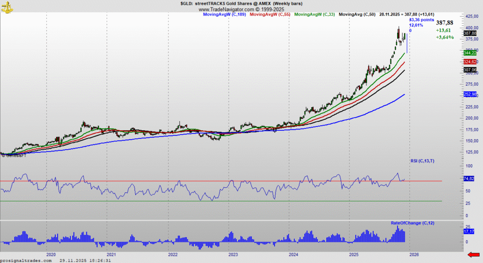Click the 2022 year label on time axis

coord(173,255)
